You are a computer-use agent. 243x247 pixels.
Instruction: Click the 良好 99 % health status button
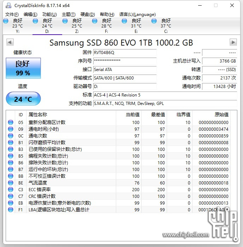(x=23, y=68)
